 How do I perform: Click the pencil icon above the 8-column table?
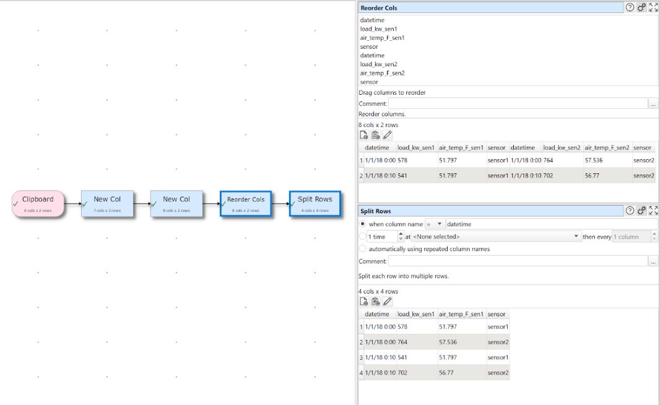point(388,135)
